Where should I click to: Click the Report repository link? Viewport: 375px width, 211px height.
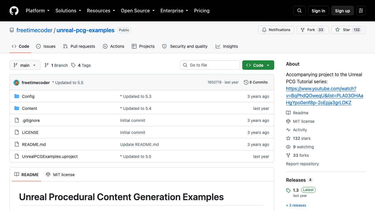[x=302, y=164]
